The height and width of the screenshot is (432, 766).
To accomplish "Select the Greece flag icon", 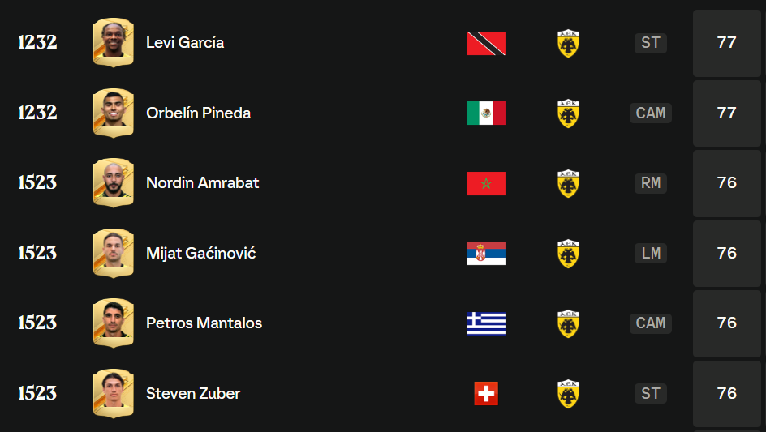I will point(486,323).
